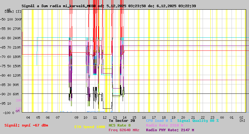Click the 'Radio Rate 2310 M' legend label
Screen dimensions: 249x134
(x=165, y=125)
